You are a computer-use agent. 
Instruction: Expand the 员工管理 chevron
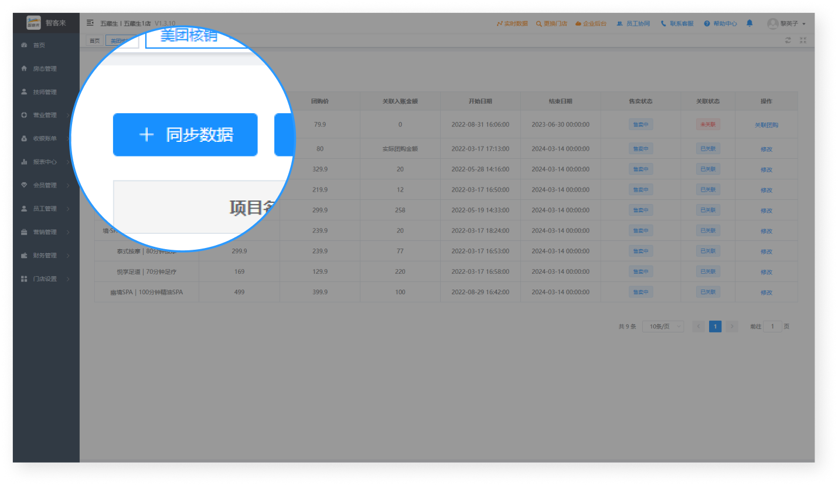pos(68,209)
